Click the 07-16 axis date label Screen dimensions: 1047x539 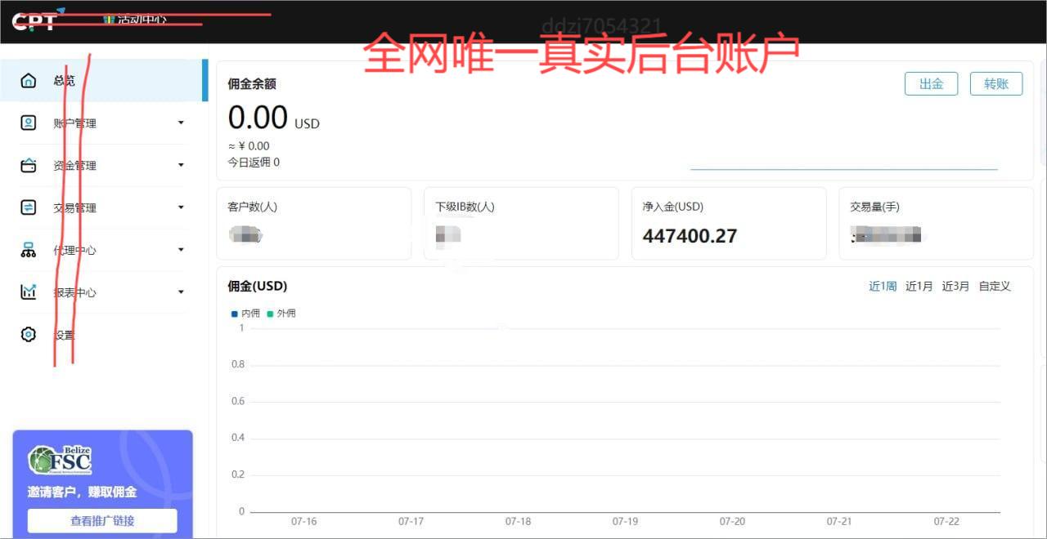303,521
